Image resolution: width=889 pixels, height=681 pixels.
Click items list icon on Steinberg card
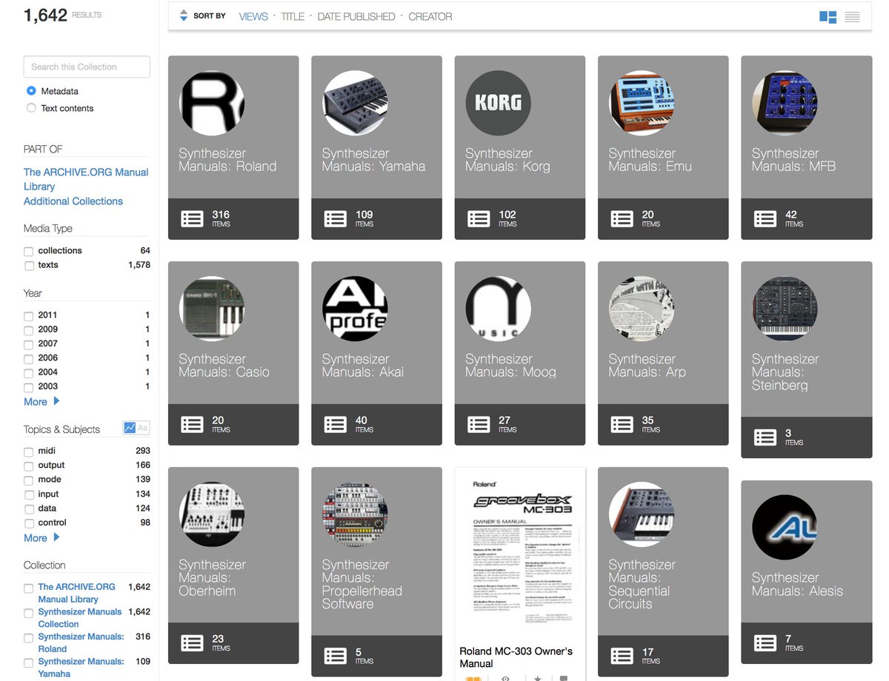point(765,437)
